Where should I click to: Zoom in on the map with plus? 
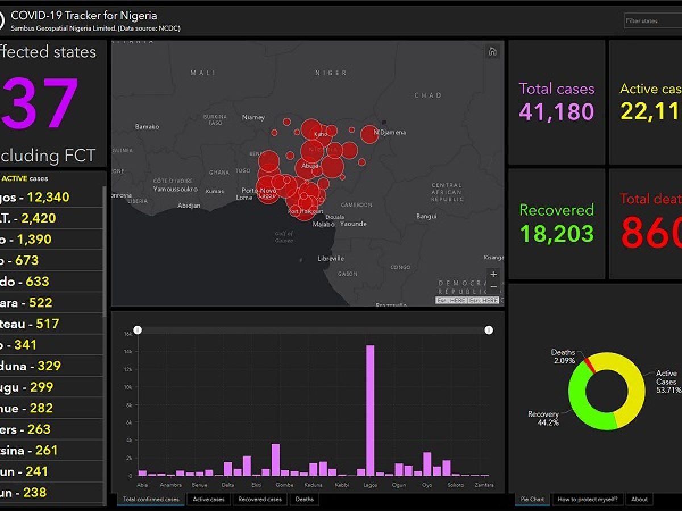click(493, 274)
